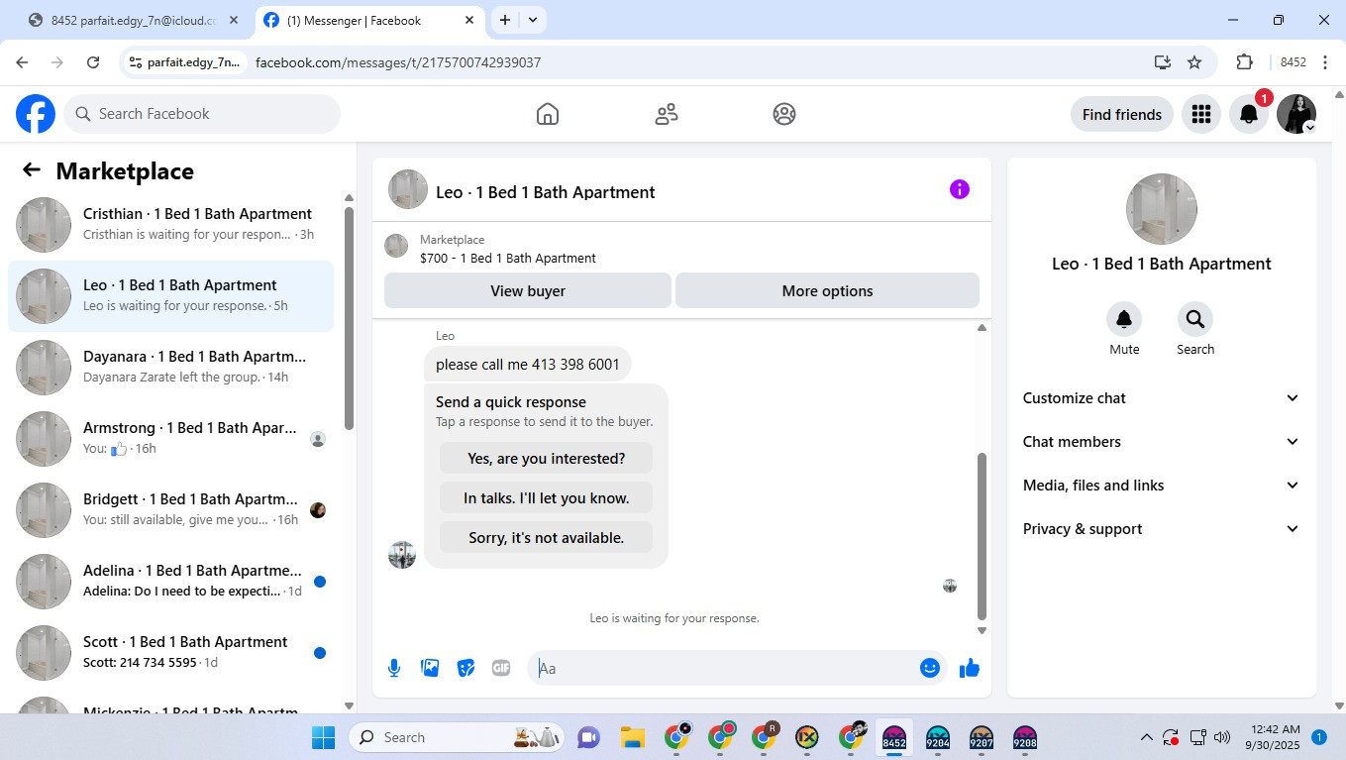Open the Facebook menu grid icon
This screenshot has width=1346, height=760.
(1201, 114)
